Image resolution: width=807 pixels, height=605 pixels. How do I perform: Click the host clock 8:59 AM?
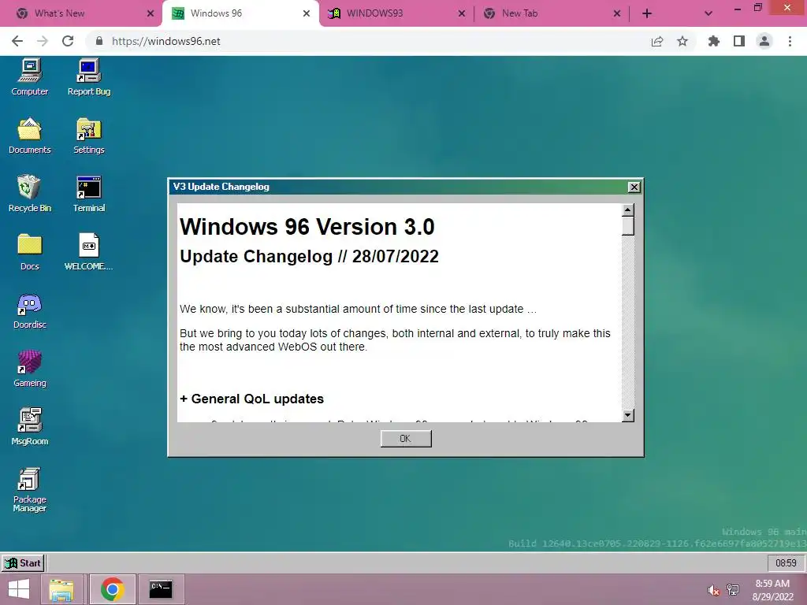click(772, 590)
